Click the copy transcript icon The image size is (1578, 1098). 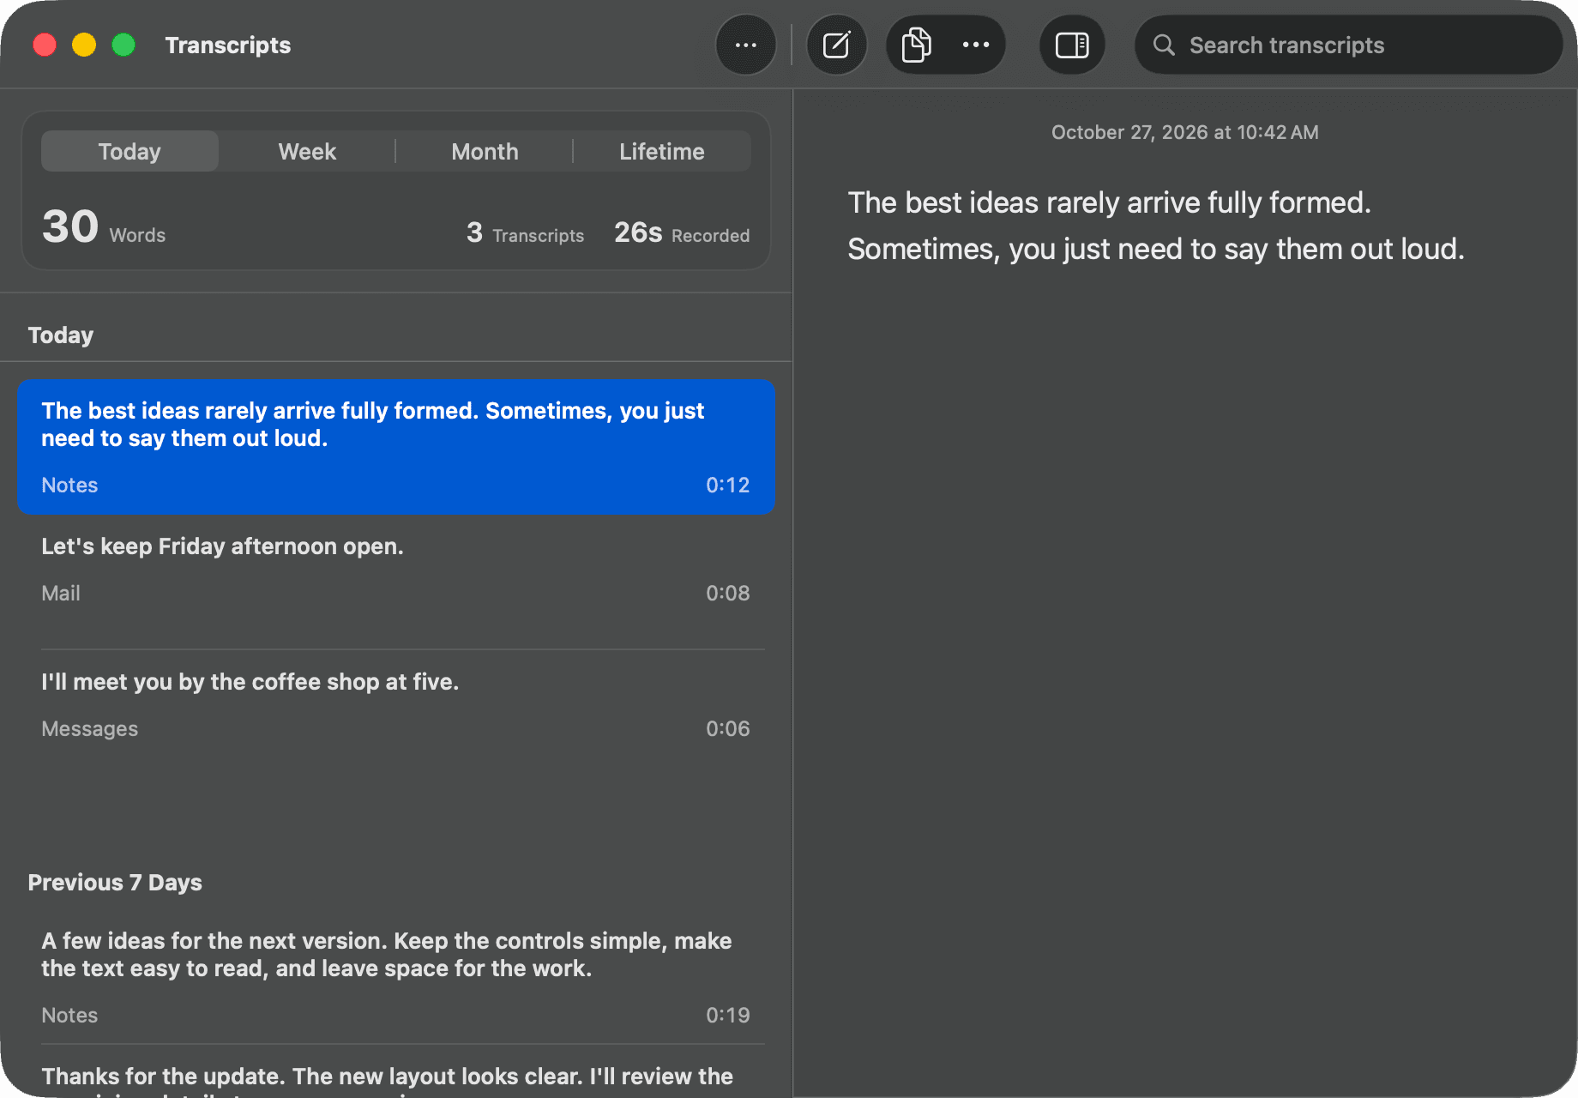pyautogui.click(x=916, y=45)
